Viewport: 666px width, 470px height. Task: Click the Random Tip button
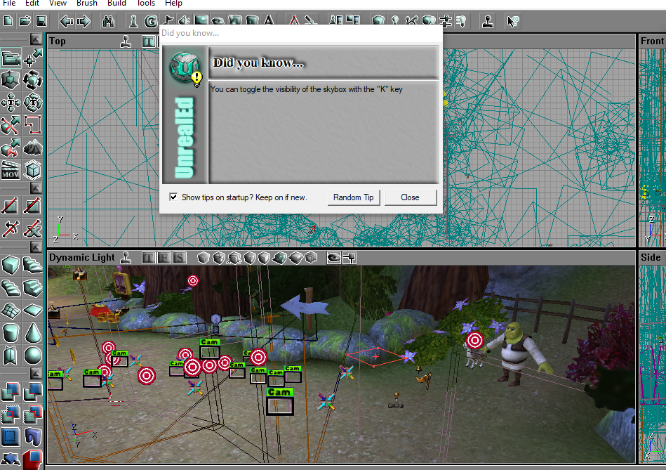coord(354,197)
